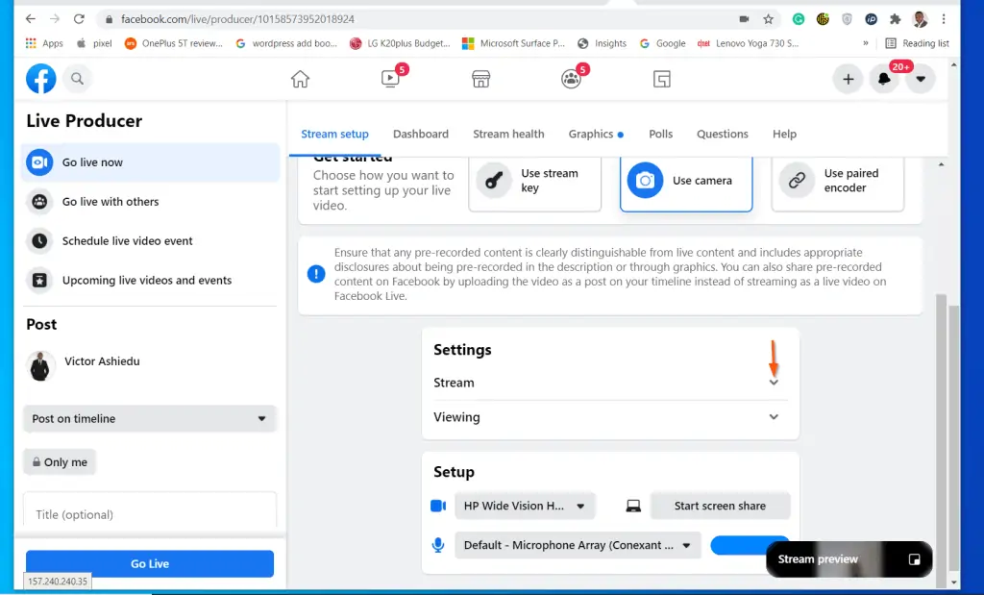Open the Insights bookmark
This screenshot has height=595, width=984.
(602, 43)
